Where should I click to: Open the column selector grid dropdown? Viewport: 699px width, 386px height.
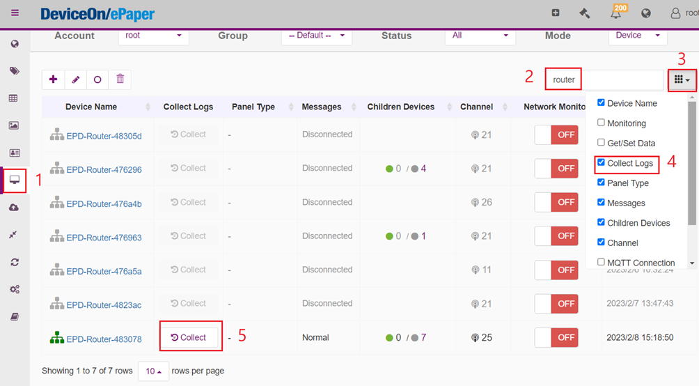click(682, 80)
